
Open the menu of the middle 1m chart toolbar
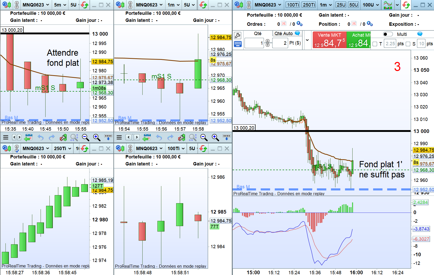119,137
